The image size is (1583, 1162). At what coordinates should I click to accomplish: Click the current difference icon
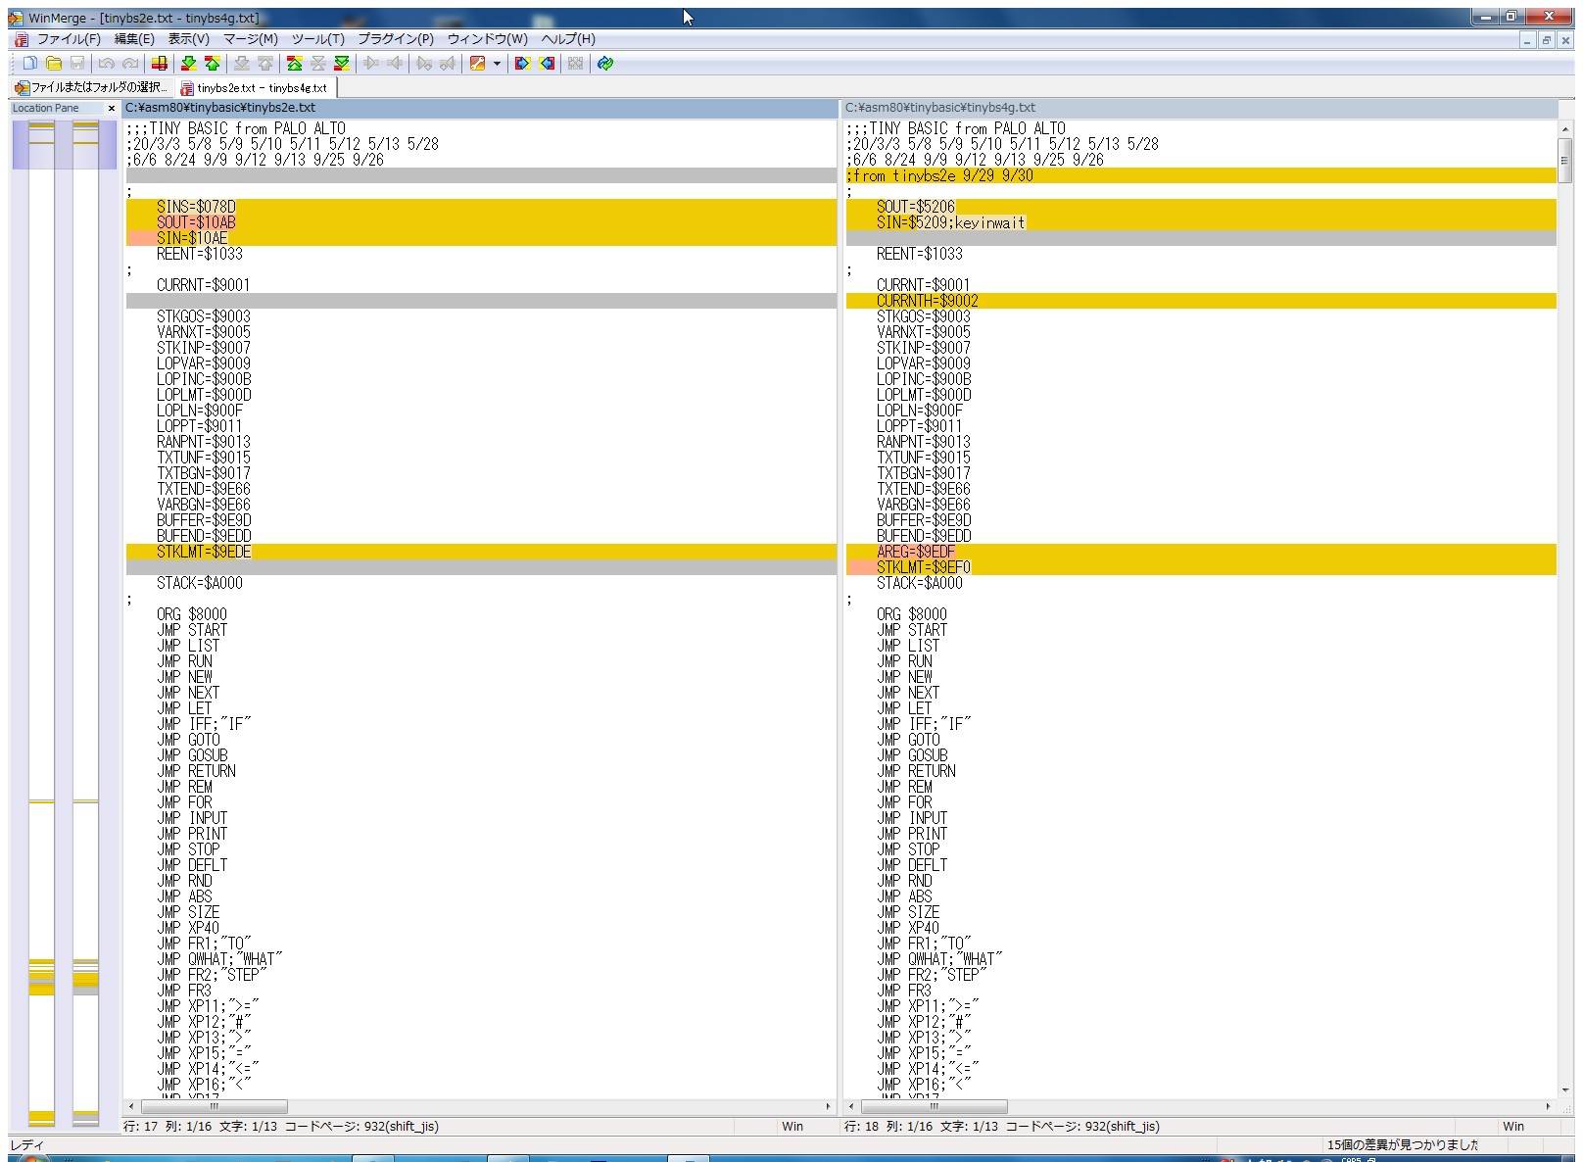[318, 63]
